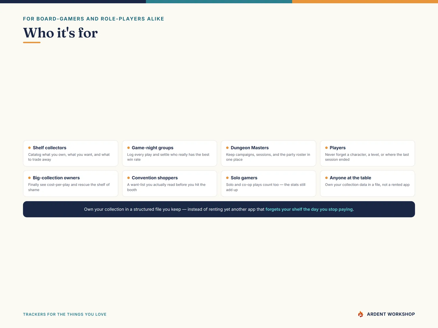438x328 pixels.
Task: Select the Dungeon Masters card heading
Action: [x=250, y=148]
